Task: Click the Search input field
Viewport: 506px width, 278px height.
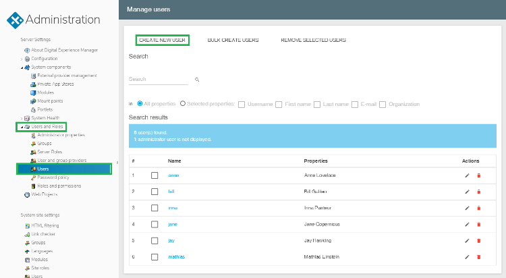Action: coord(158,79)
